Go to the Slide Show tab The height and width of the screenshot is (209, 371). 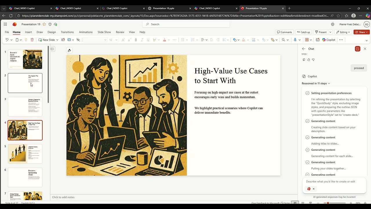(x=104, y=32)
